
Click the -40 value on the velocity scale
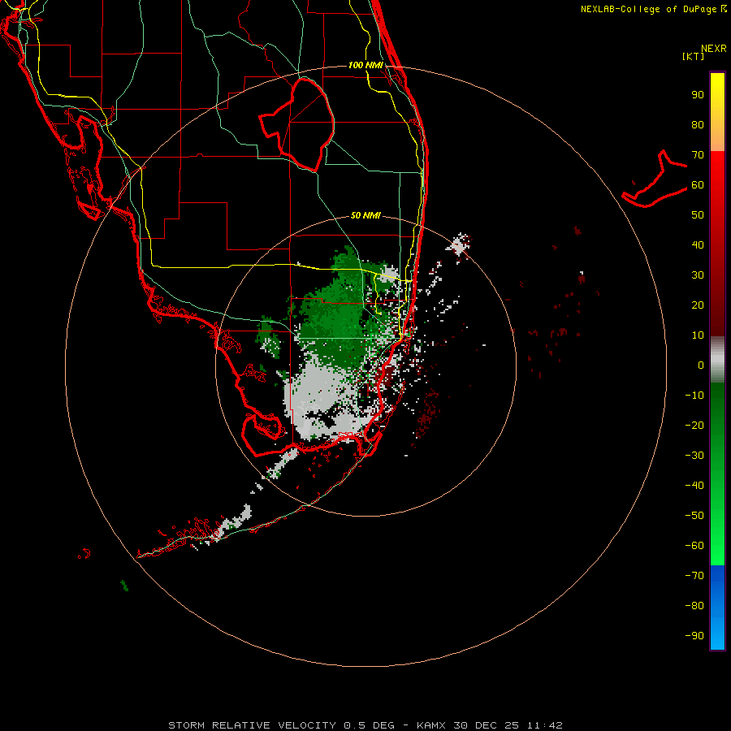point(694,486)
